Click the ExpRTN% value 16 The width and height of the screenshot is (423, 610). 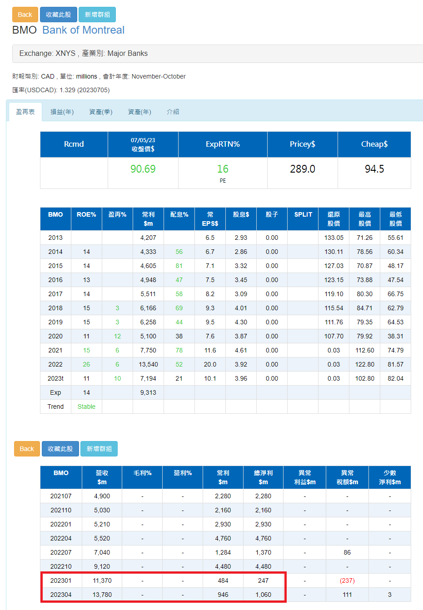[x=223, y=169]
